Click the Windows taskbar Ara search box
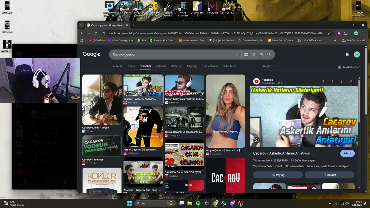 (156, 203)
